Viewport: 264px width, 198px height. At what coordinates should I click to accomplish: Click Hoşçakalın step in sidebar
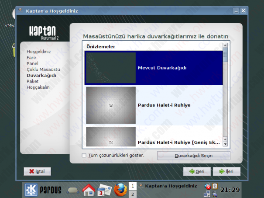(x=38, y=87)
